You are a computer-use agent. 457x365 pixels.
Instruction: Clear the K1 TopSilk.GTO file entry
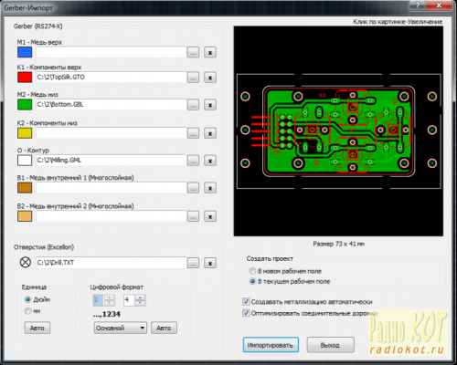pos(210,78)
